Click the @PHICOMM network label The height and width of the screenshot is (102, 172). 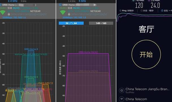coord(15,88)
